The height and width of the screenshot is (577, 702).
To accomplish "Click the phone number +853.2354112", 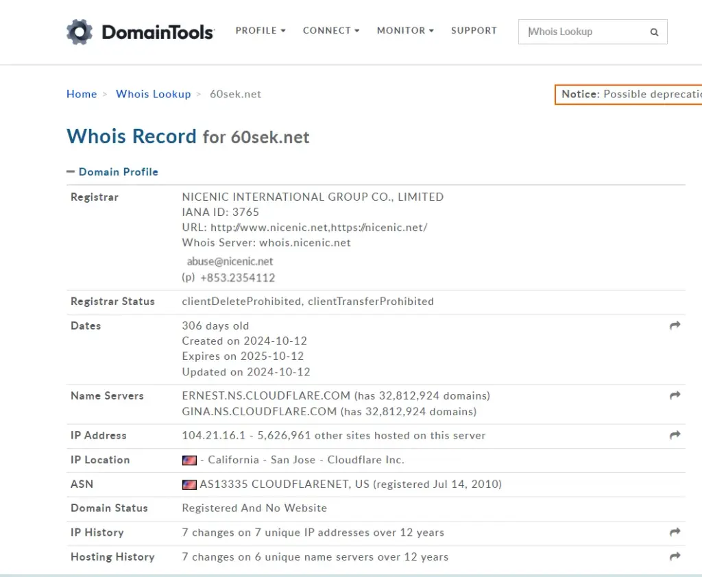I will (238, 278).
